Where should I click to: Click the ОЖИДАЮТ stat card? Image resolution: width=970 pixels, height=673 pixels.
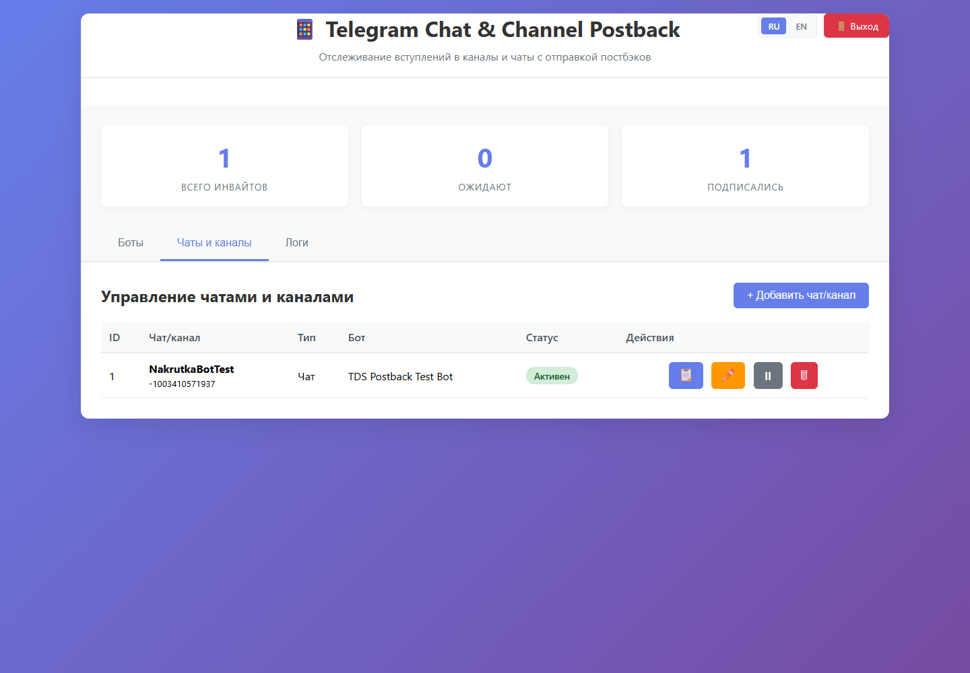[x=485, y=166]
